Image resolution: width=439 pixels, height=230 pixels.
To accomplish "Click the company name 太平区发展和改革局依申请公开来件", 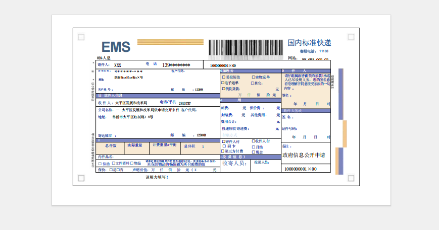I will pos(151,110).
